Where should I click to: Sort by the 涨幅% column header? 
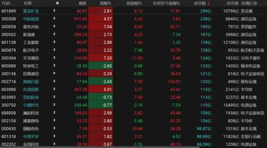click(x=106, y=3)
